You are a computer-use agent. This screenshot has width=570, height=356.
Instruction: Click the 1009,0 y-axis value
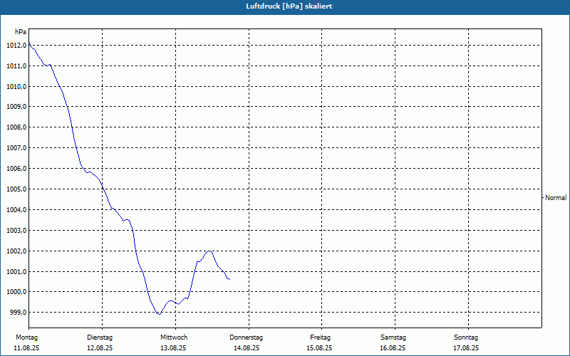(x=16, y=108)
